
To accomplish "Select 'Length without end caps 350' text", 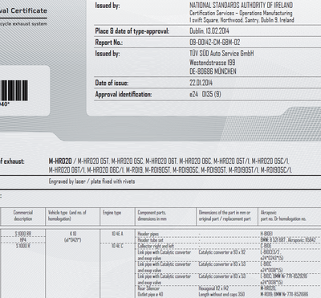I will 221,294.
